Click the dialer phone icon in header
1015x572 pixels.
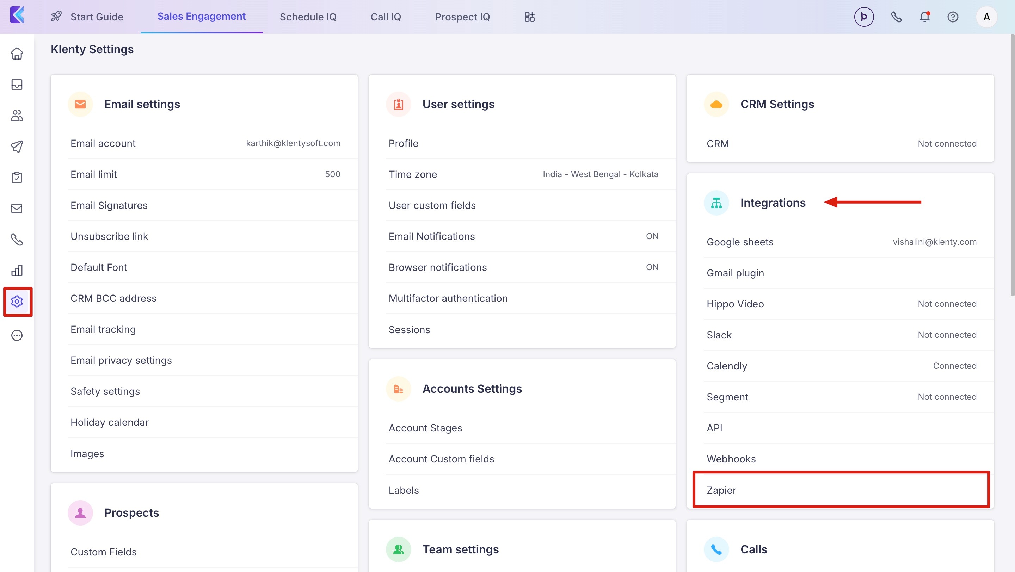click(x=896, y=17)
